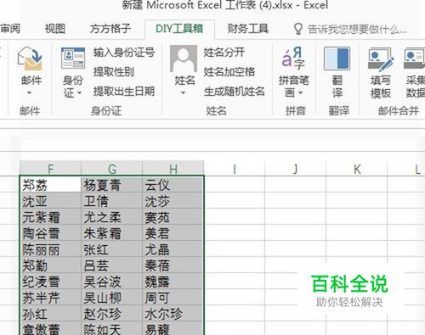Select cell containing 卫倩
Viewport: 425px width, 335px height.
[111, 201]
